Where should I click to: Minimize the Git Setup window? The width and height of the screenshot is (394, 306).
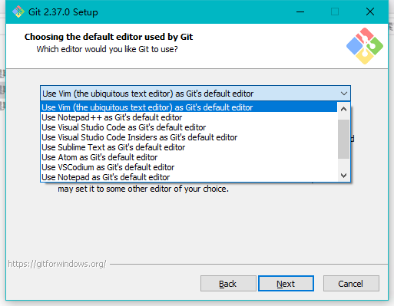click(300, 12)
